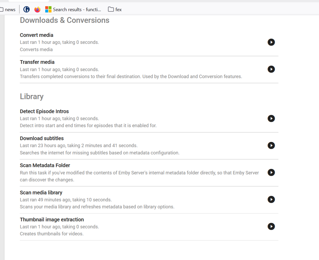Start the Scan media library task
The height and width of the screenshot is (260, 319).
[271, 200]
